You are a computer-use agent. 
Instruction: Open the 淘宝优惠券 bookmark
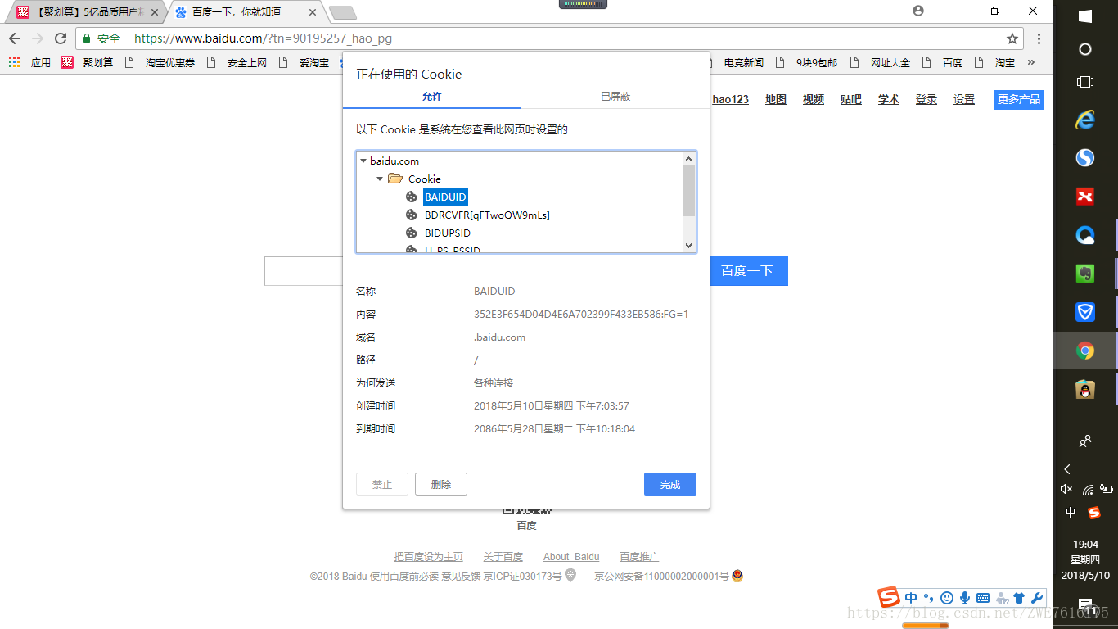point(160,62)
